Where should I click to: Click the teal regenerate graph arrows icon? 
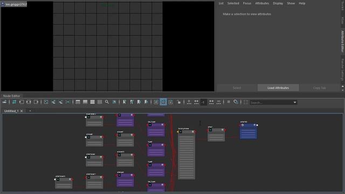click(15, 102)
